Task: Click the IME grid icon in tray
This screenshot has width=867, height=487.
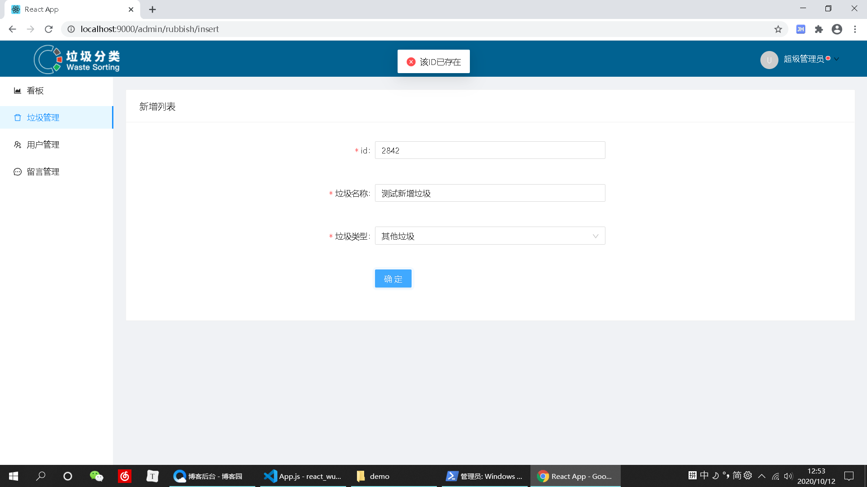Action: pyautogui.click(x=693, y=475)
